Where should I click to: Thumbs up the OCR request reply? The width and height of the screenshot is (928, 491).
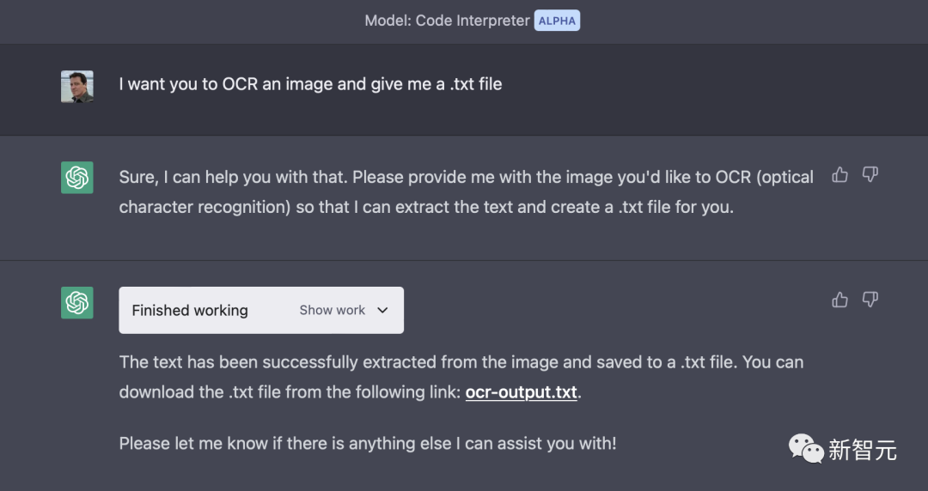(839, 175)
